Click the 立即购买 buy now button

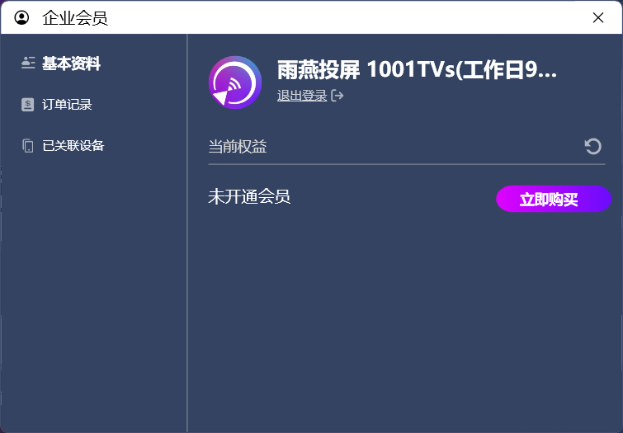[x=554, y=199]
